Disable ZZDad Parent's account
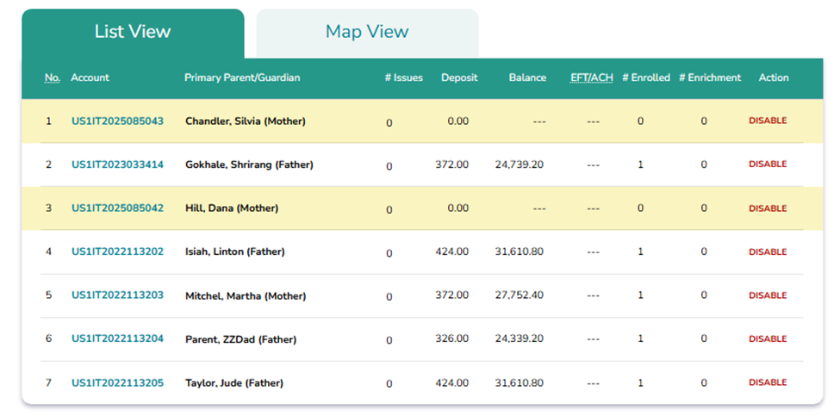This screenshot has height=416, width=840. pyautogui.click(x=768, y=339)
